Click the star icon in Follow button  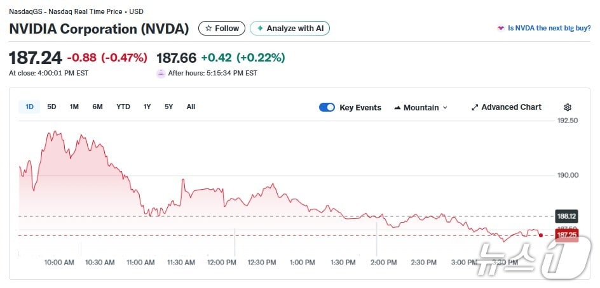[208, 29]
